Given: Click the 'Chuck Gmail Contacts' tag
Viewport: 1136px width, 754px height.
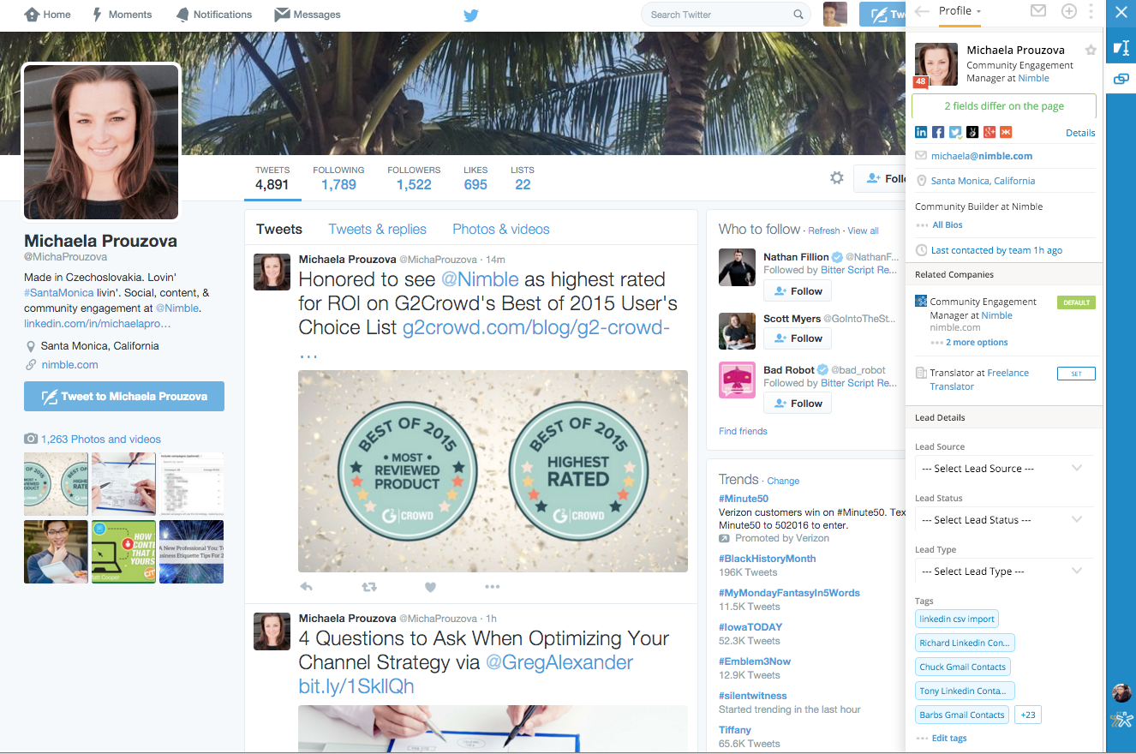Looking at the screenshot, I should click(x=963, y=667).
